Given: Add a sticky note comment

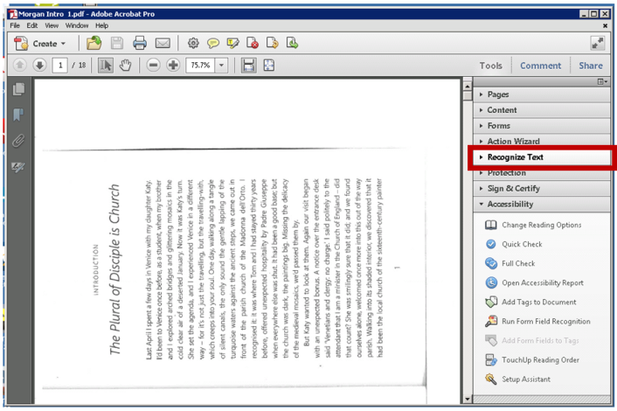Looking at the screenshot, I should click(x=212, y=43).
